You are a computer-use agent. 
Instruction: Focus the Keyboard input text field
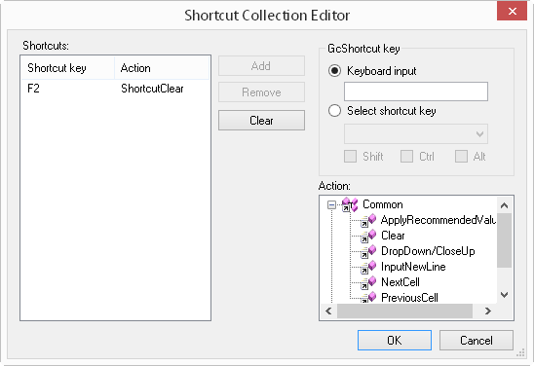tap(416, 91)
